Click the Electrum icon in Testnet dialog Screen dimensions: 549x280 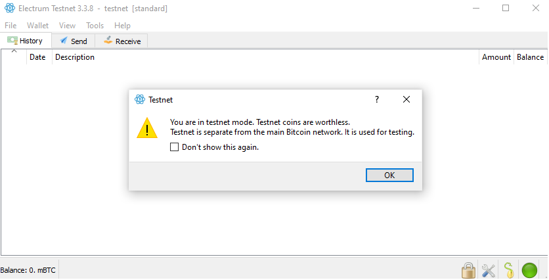point(140,99)
